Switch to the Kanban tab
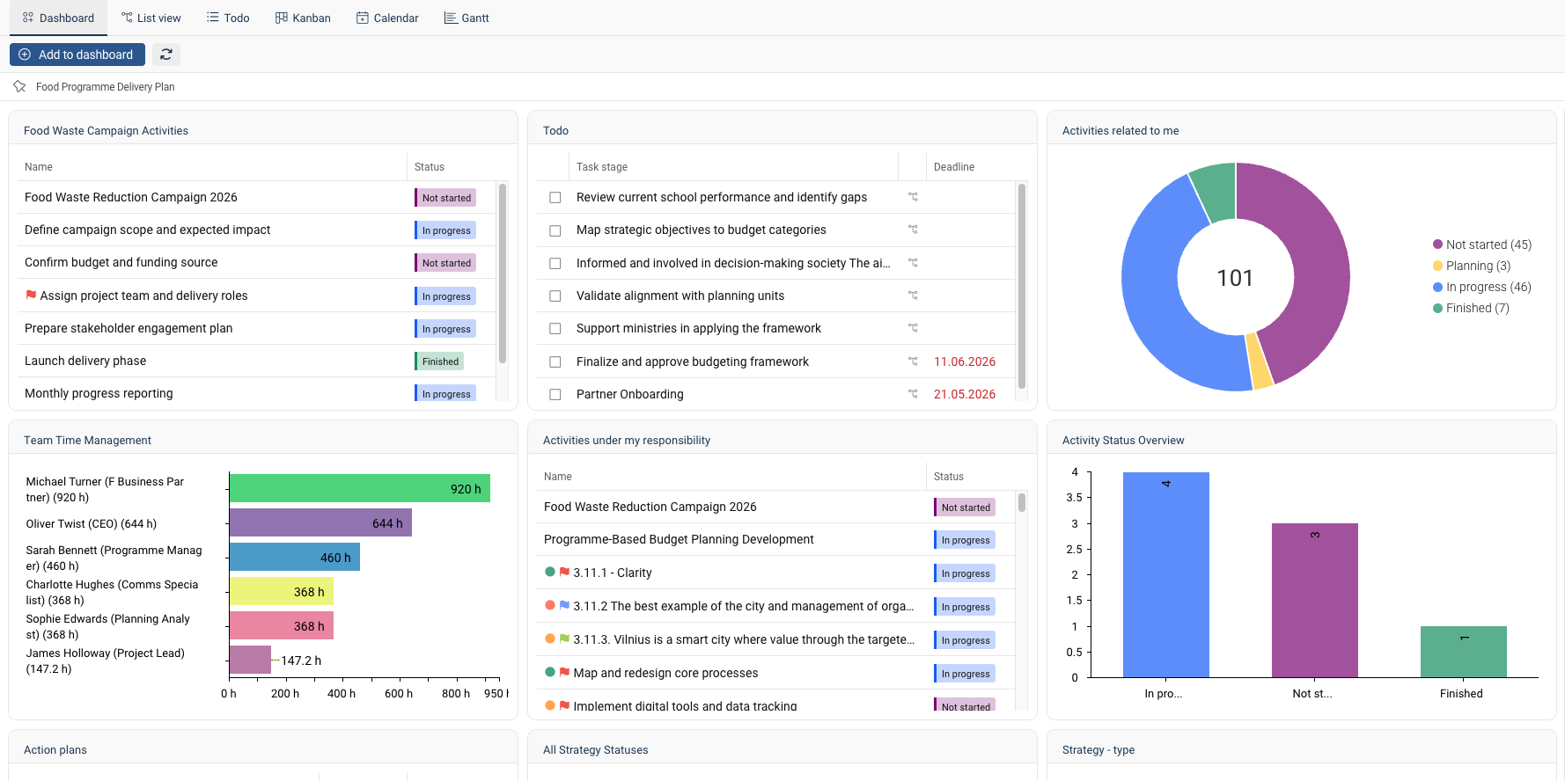 click(x=303, y=18)
